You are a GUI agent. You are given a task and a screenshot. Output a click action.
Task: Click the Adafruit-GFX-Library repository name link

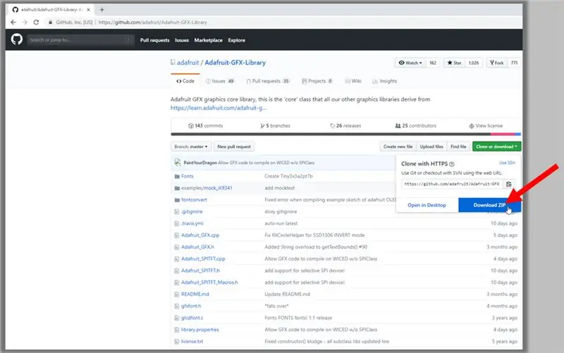[x=235, y=63]
